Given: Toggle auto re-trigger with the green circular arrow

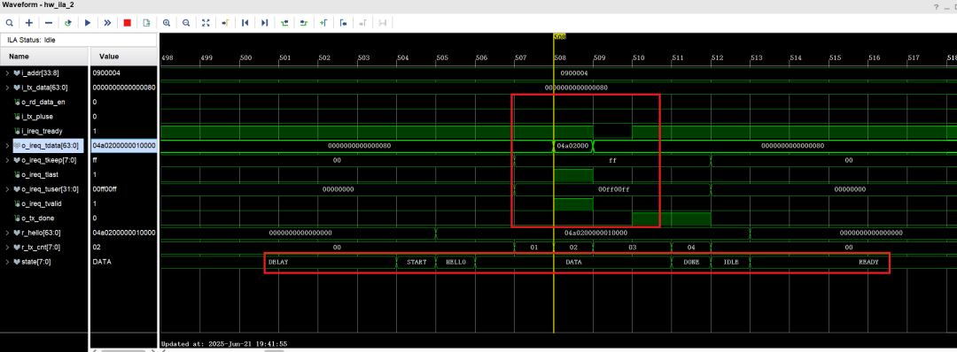Looking at the screenshot, I should point(68,22).
